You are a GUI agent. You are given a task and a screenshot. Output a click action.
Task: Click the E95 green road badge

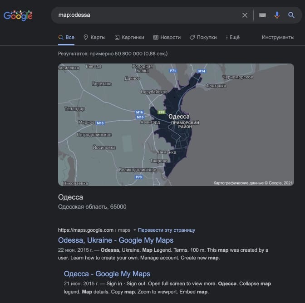[161, 112]
